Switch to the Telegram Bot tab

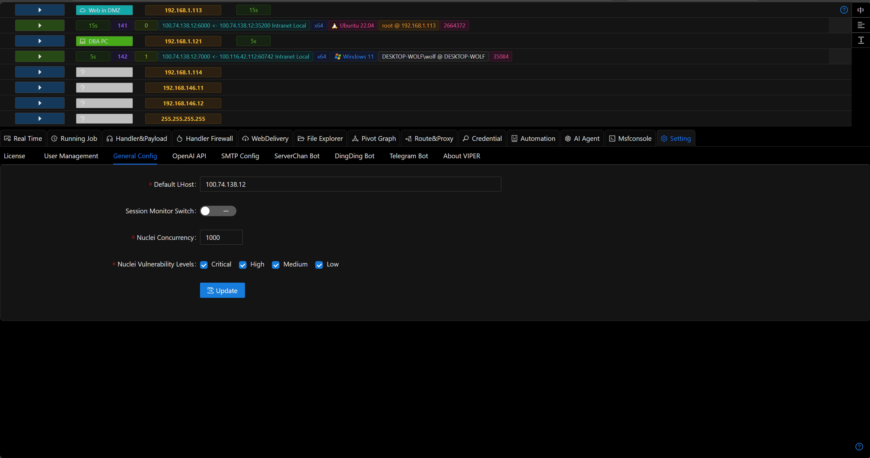click(x=409, y=156)
